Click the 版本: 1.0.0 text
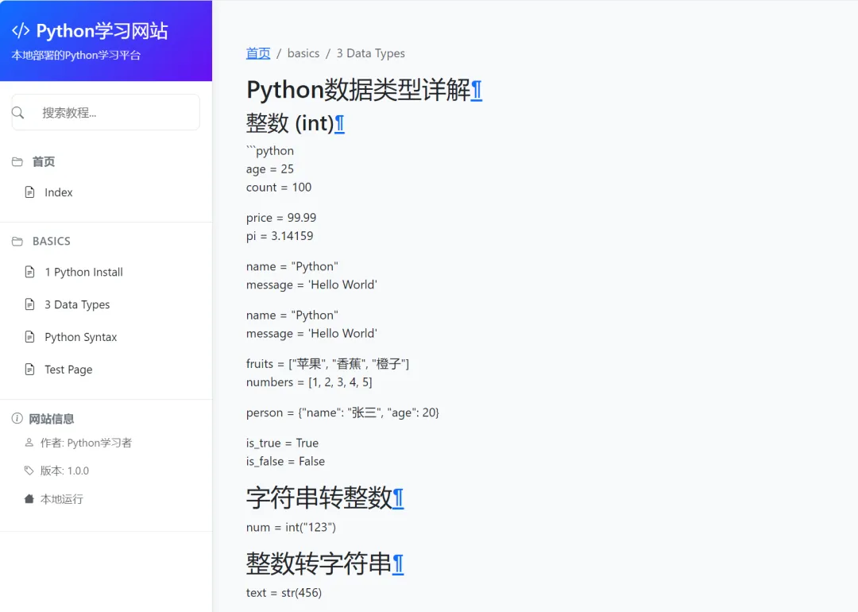Screen dimensions: 858x612 (64, 471)
